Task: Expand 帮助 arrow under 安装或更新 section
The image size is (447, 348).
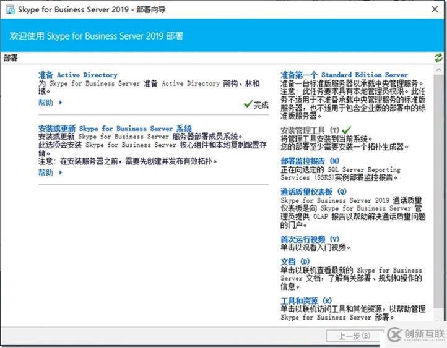Action: [61, 172]
